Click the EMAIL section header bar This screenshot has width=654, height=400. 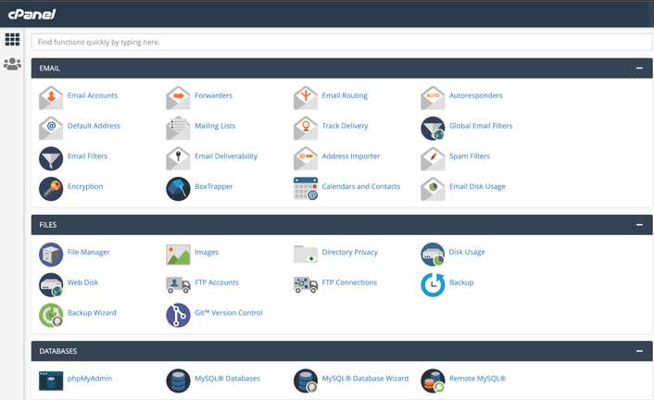[342, 68]
